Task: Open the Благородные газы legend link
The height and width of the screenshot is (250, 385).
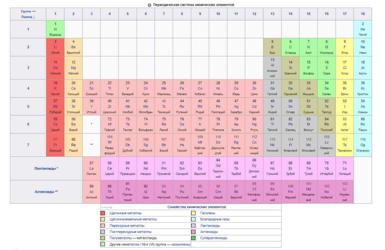Action: (215, 219)
